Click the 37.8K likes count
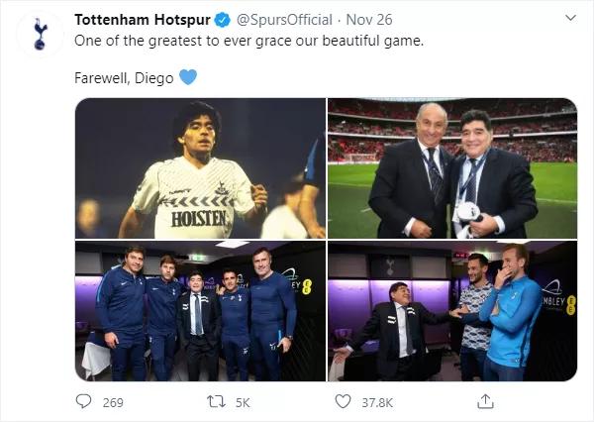The height and width of the screenshot is (422, 594). click(x=377, y=402)
